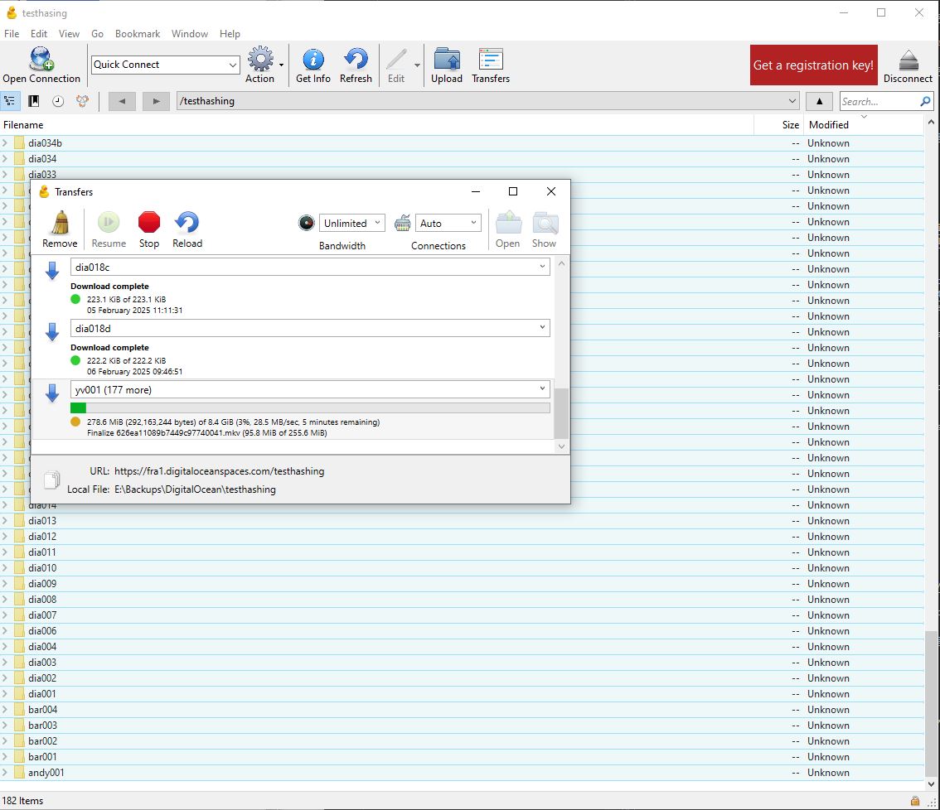The width and height of the screenshot is (940, 810).
Task: Navigate to parent folder with up arrow
Action: pos(819,101)
